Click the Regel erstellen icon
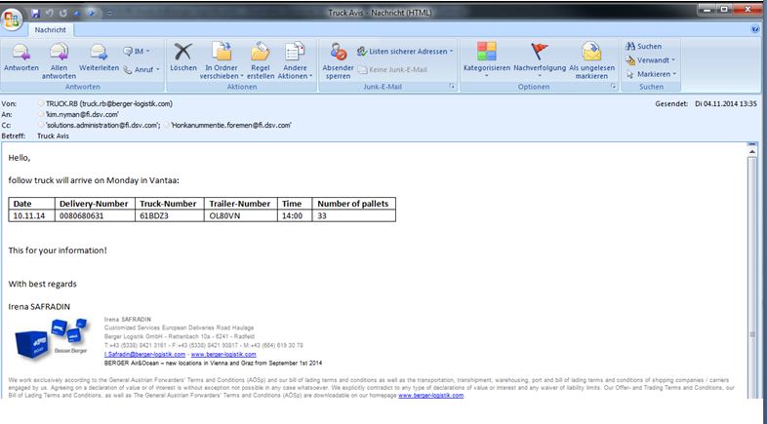 (x=261, y=60)
